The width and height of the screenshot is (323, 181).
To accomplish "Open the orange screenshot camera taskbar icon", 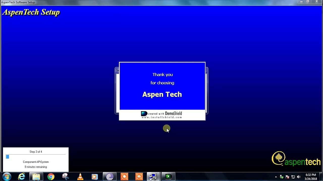I will (139, 177).
